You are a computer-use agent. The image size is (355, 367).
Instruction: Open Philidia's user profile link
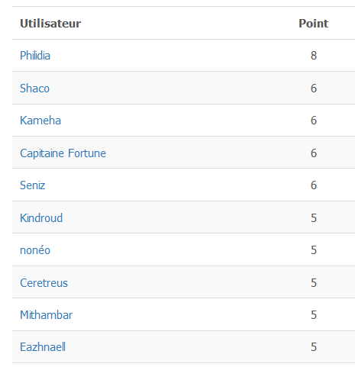[35, 56]
